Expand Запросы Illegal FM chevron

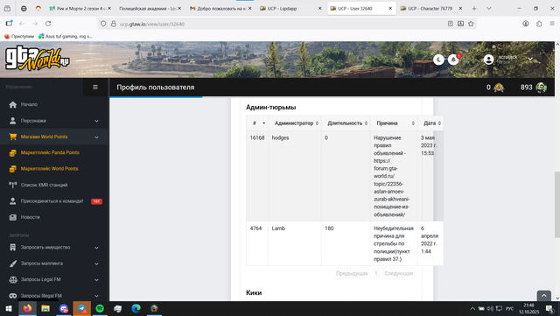(96, 296)
